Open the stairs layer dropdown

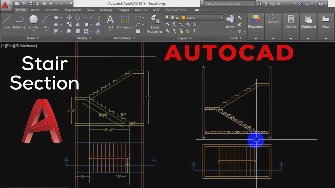tap(221, 17)
